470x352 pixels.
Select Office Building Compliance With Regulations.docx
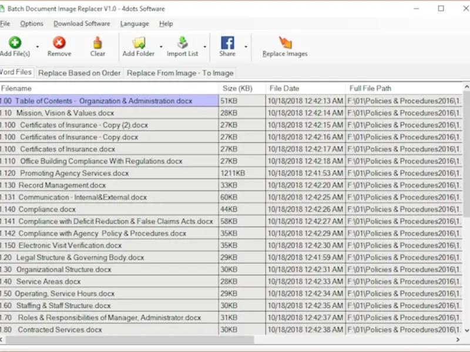[109, 161]
